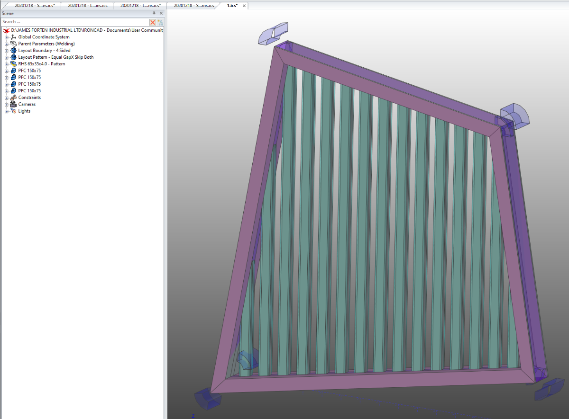Click the Global Coordinate System axis icon
569x419 pixels.
(x=13, y=37)
